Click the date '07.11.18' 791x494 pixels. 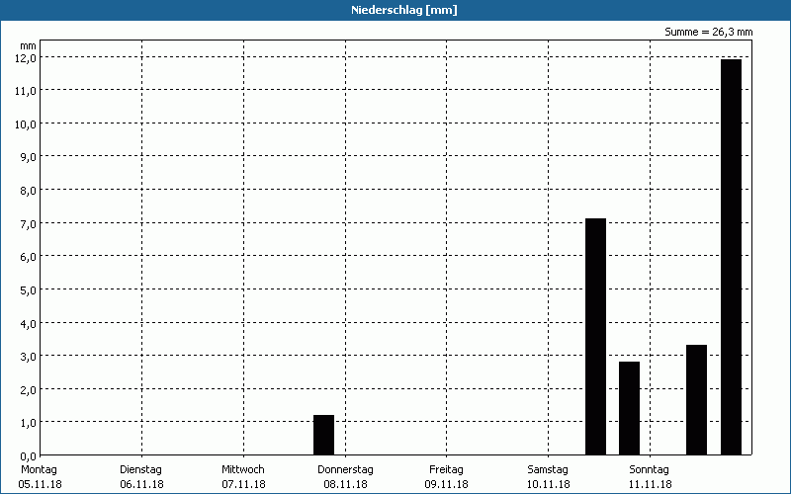point(243,485)
